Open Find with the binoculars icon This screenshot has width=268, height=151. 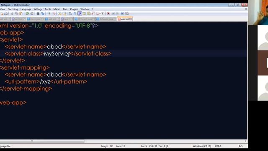(x=38, y=13)
